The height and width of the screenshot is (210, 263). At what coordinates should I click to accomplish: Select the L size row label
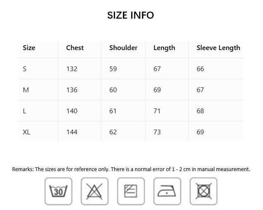tap(24, 111)
